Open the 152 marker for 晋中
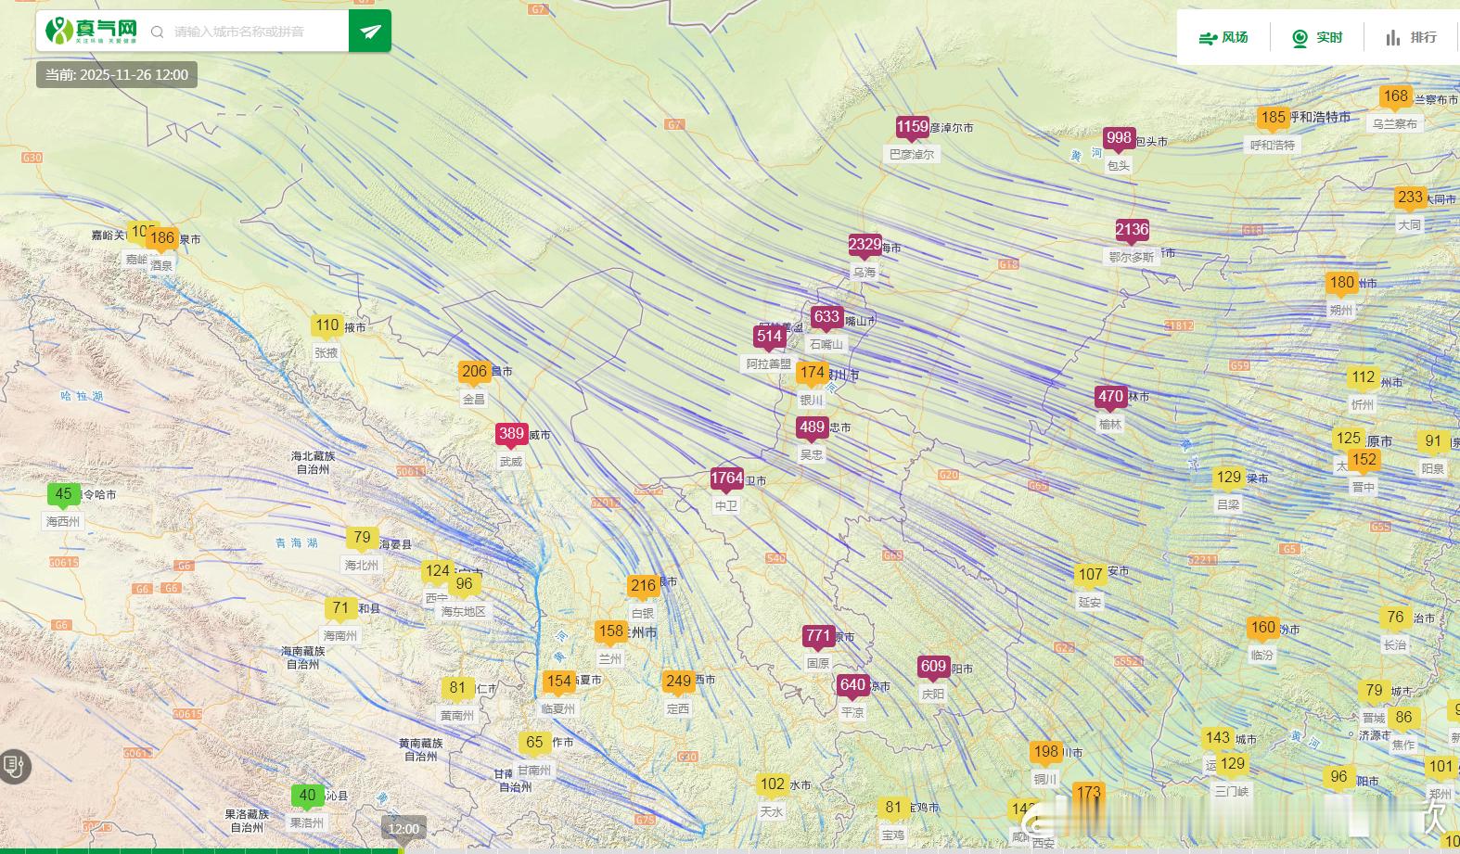 (1364, 460)
